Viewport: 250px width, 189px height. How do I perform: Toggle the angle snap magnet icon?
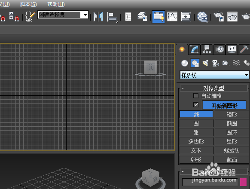coord(3,18)
